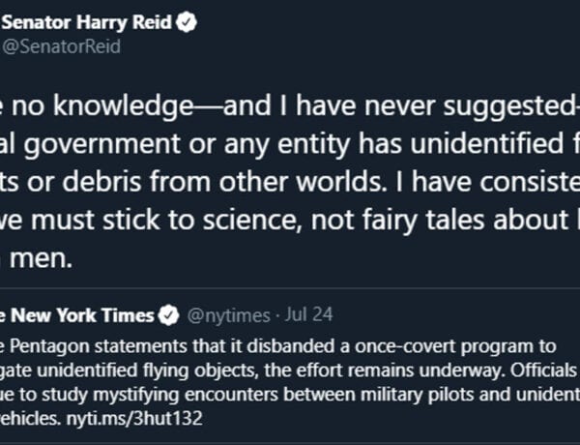Click the @SenatorReid handle

tap(62, 47)
